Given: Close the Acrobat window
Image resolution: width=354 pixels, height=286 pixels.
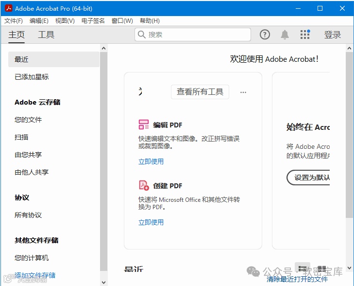Looking at the screenshot, I should [x=342, y=8].
